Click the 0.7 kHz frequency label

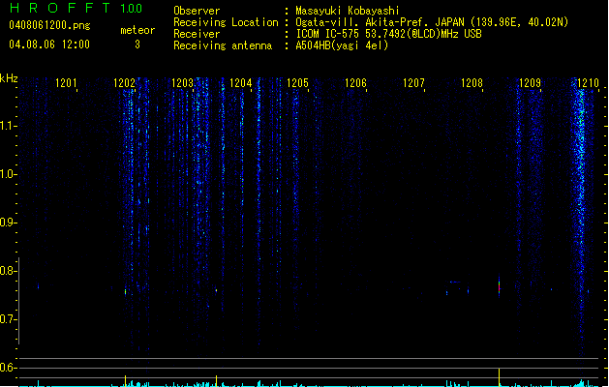pyautogui.click(x=8, y=319)
